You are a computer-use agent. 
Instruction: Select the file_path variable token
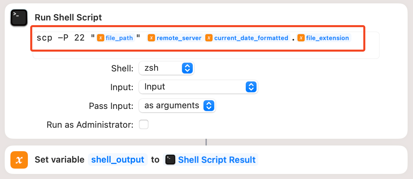119,38
